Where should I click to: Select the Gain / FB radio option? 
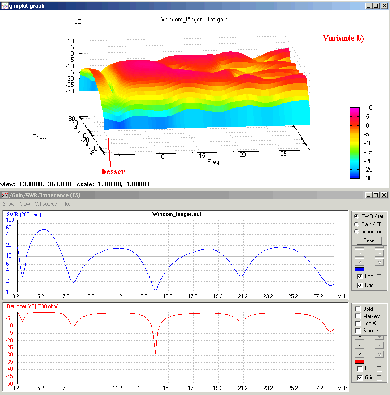tap(356, 224)
